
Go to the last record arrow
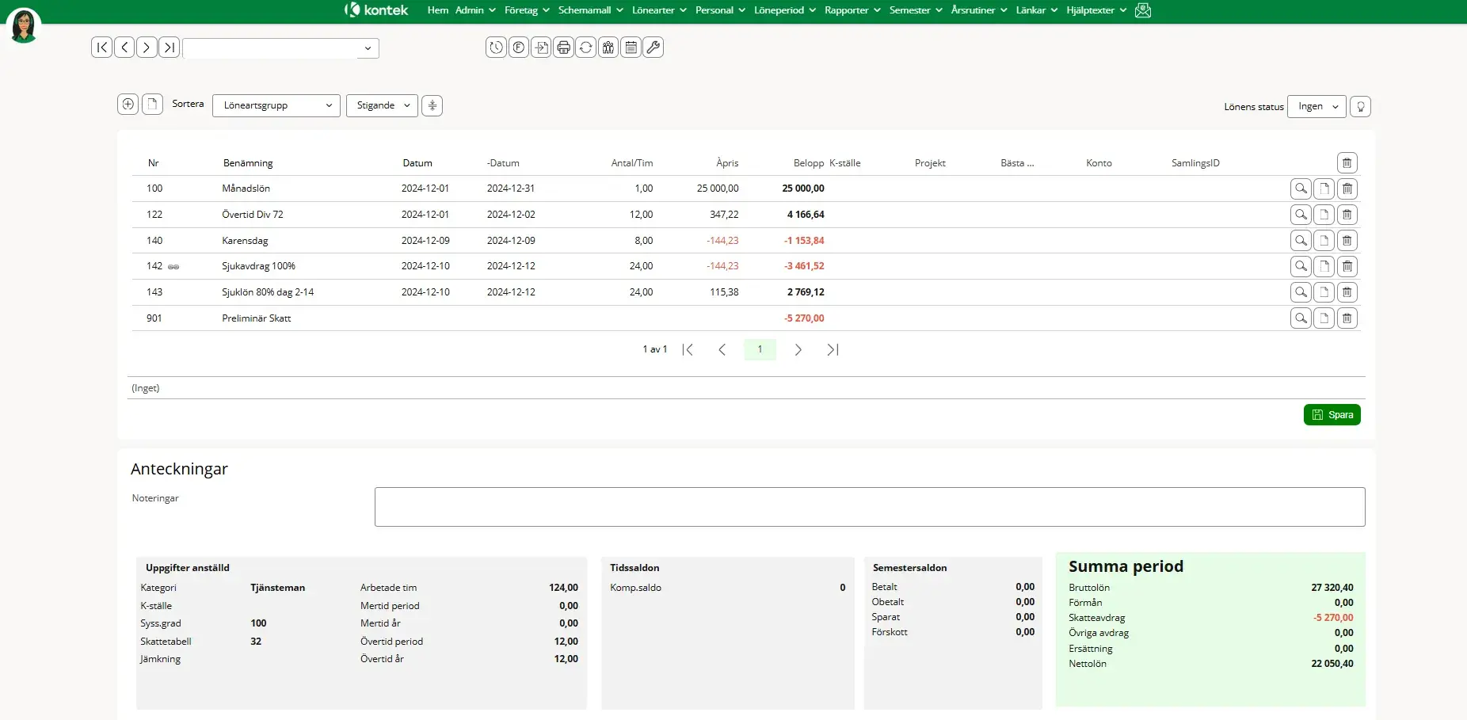click(x=169, y=48)
